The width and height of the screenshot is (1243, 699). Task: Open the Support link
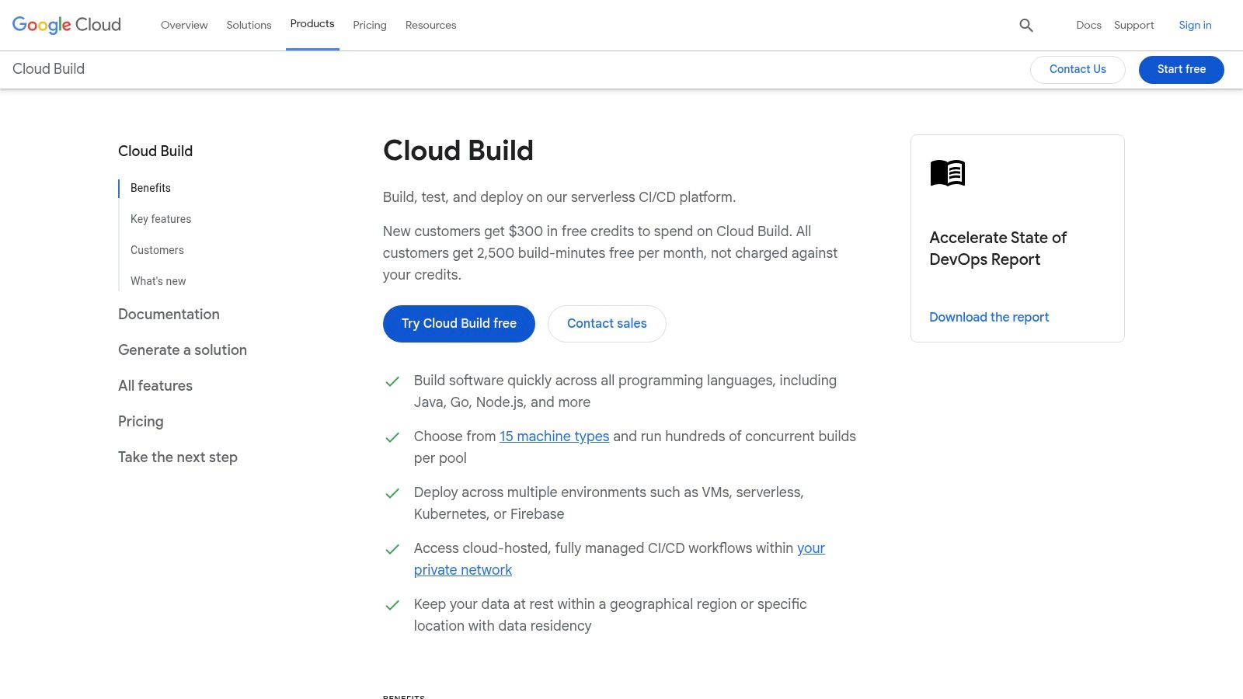[1133, 25]
